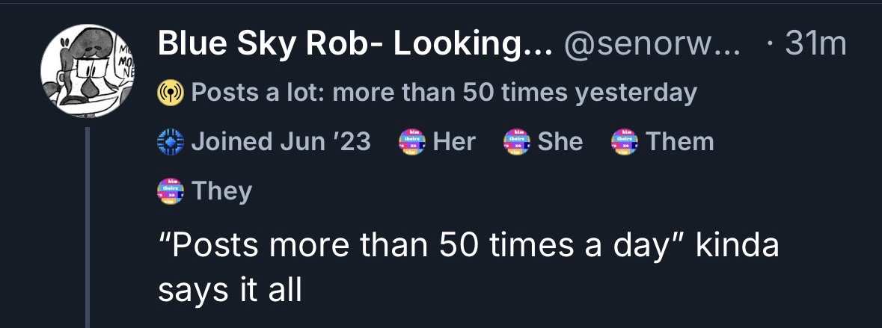Click the vertical thread line below avatar
Viewport: 882px width, 328px height.
pos(89,224)
